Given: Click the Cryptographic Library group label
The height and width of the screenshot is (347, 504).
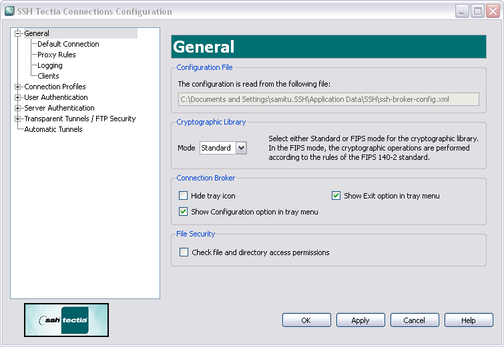Looking at the screenshot, I should pos(211,122).
